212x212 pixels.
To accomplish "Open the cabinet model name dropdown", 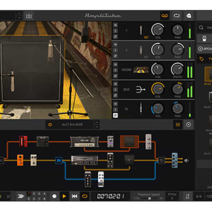I will coord(72,125).
